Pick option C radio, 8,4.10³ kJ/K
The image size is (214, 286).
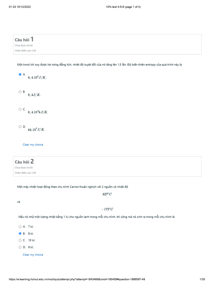click(20, 109)
